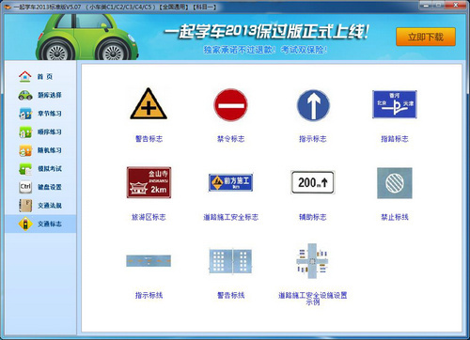470x340 pixels.
Task: Click the green car 题库选择 icon
Action: click(x=25, y=95)
